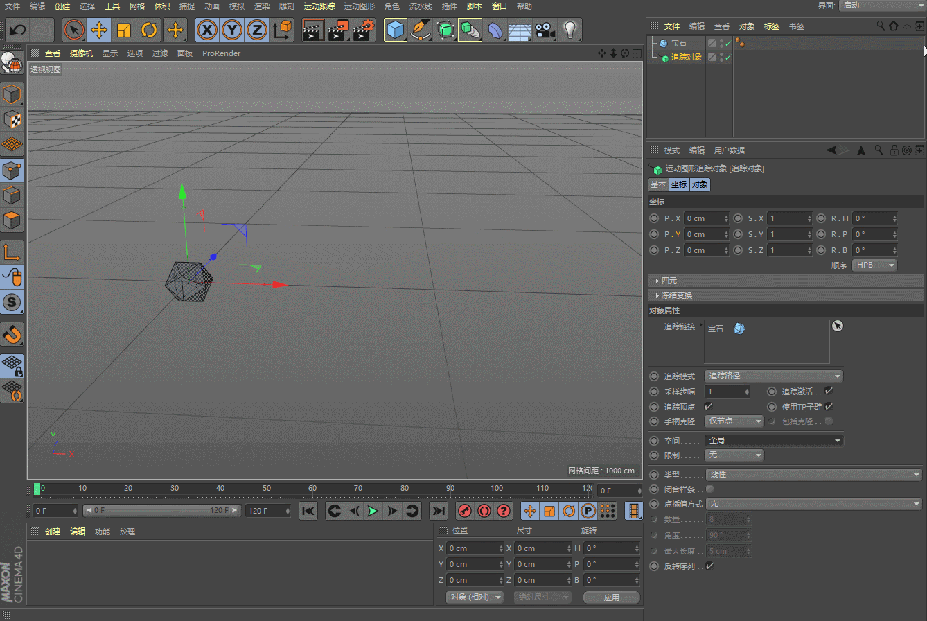Activate the Move tool

(99, 30)
